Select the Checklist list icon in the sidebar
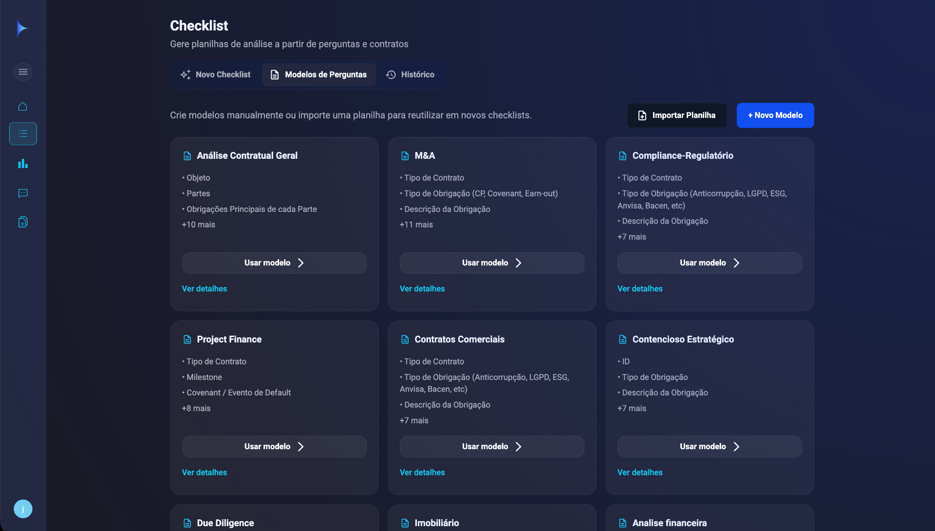 [x=23, y=133]
